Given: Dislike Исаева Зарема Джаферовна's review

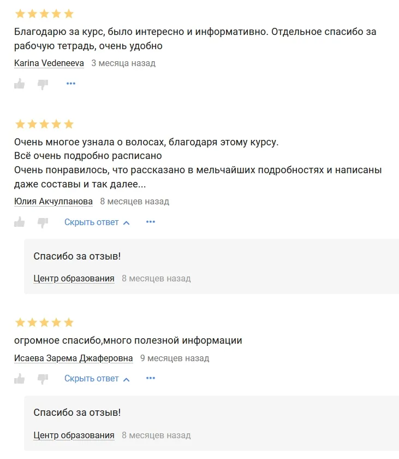Looking at the screenshot, I should (x=43, y=378).
